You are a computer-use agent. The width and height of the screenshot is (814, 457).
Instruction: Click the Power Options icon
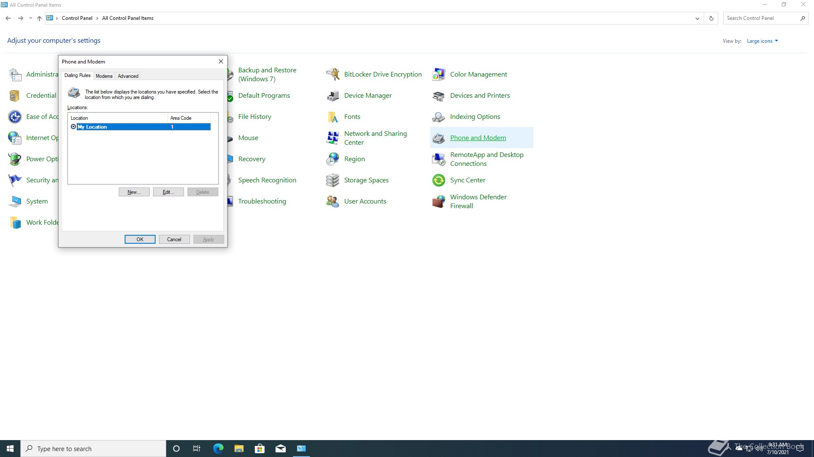click(x=15, y=159)
